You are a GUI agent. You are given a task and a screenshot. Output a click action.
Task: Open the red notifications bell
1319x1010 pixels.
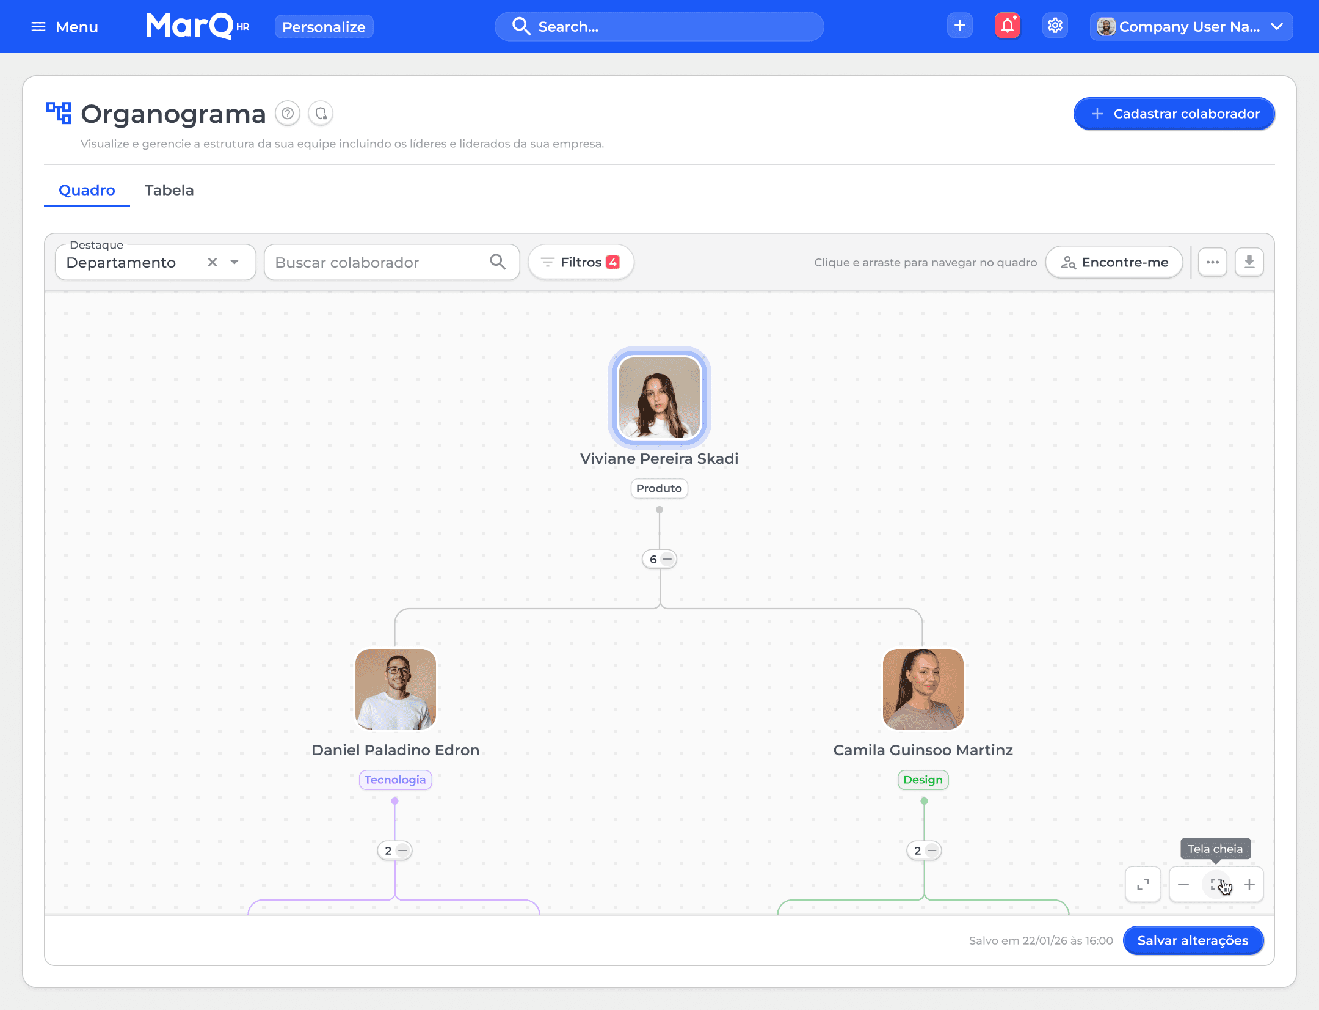(1008, 26)
